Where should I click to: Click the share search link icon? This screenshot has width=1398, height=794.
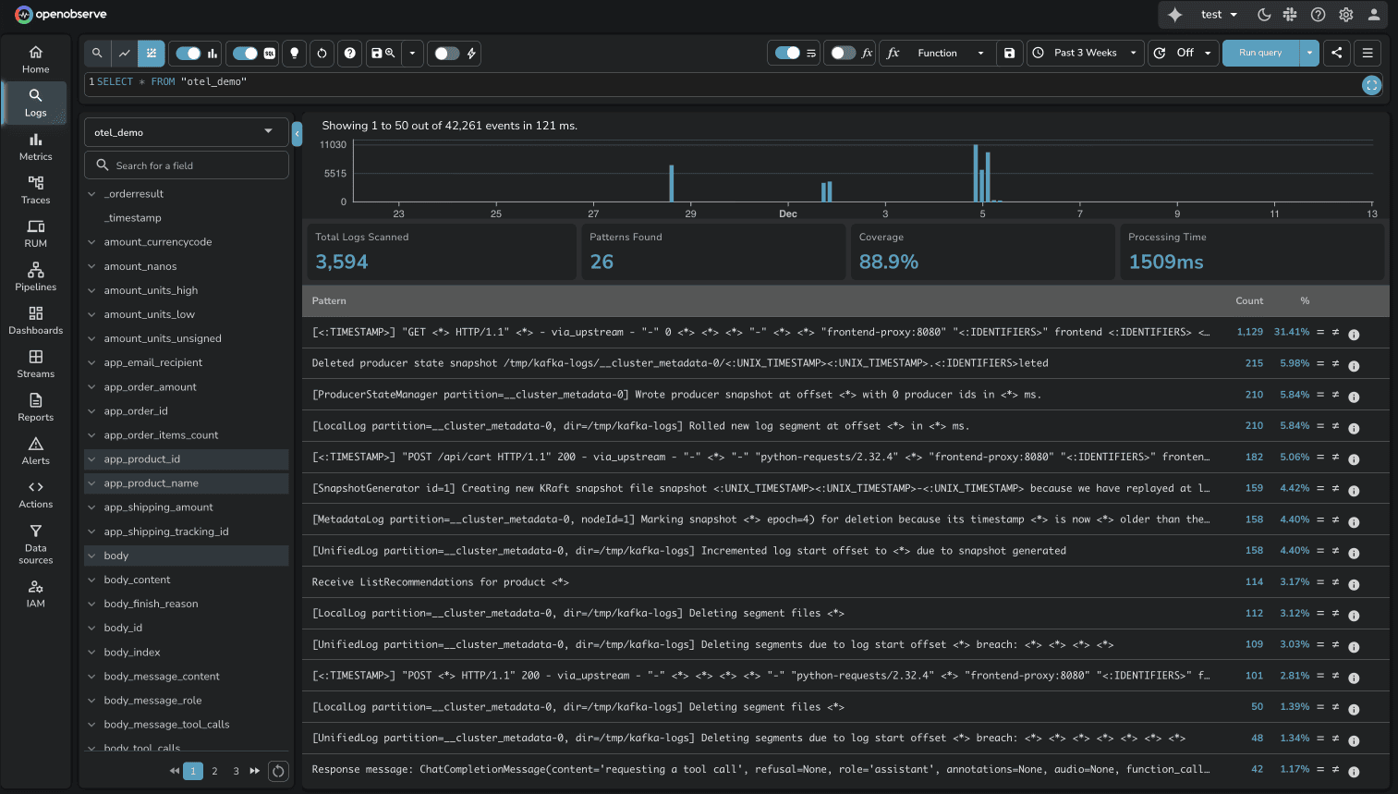[1336, 53]
